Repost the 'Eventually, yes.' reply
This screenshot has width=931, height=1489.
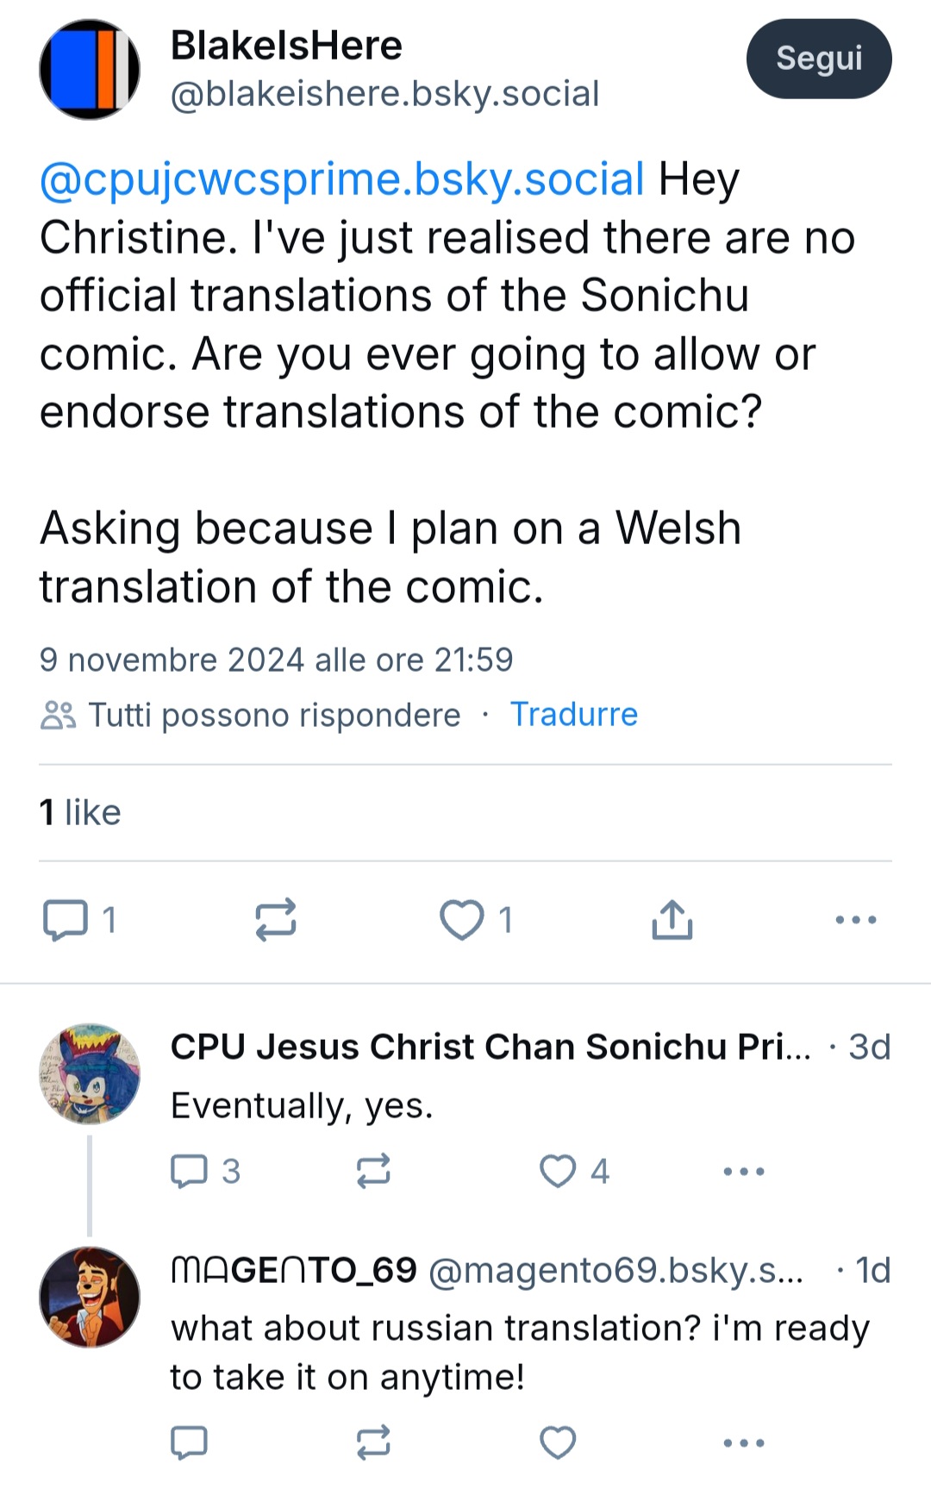[x=373, y=1172]
